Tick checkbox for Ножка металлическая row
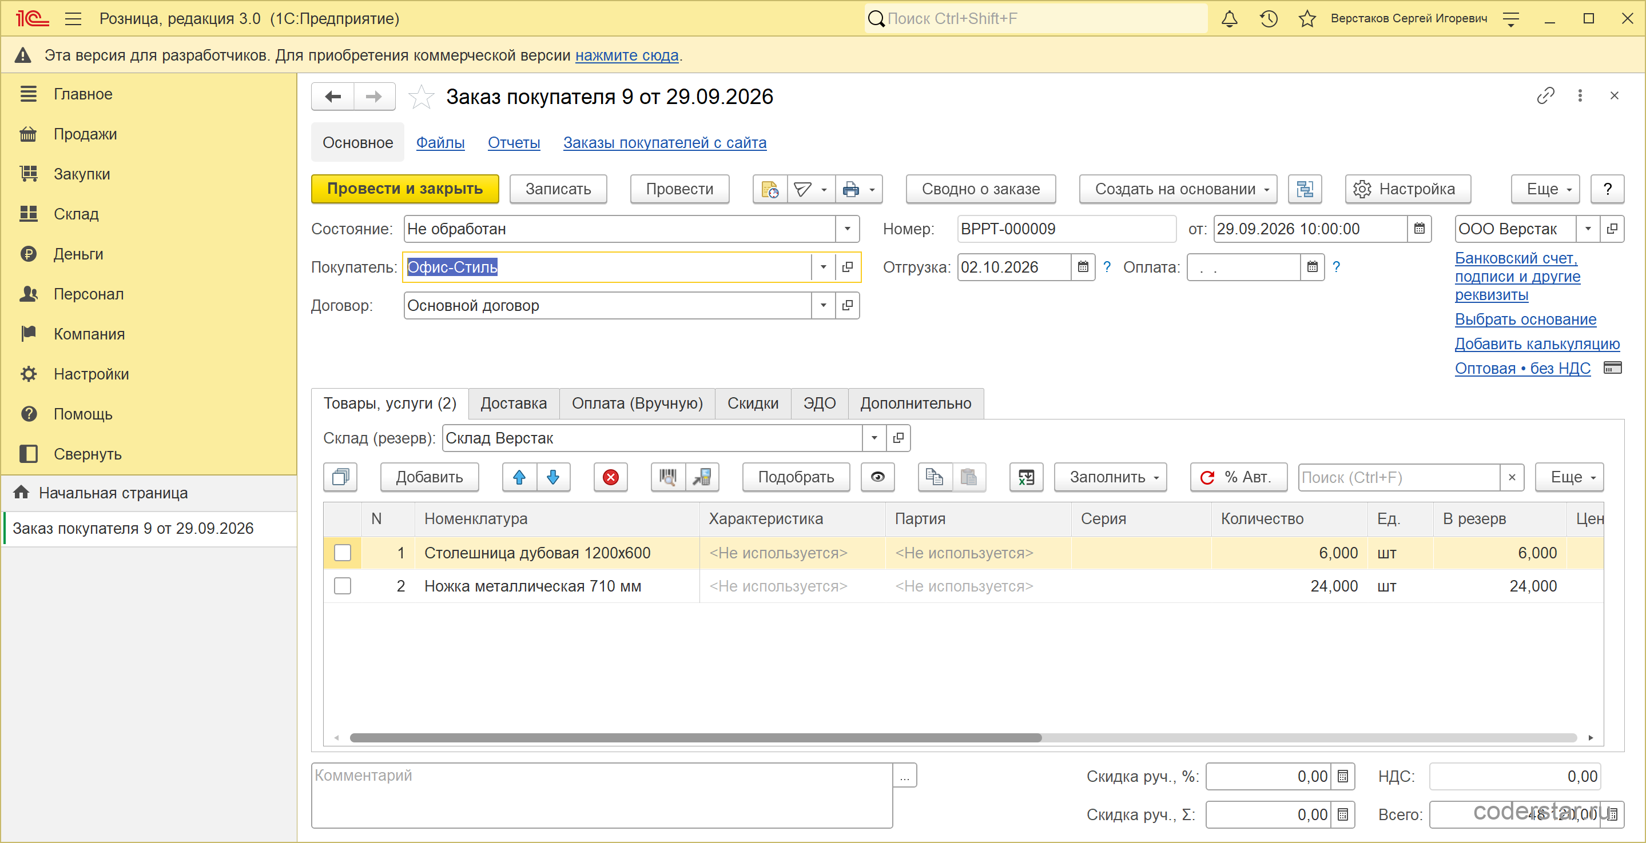 click(343, 586)
